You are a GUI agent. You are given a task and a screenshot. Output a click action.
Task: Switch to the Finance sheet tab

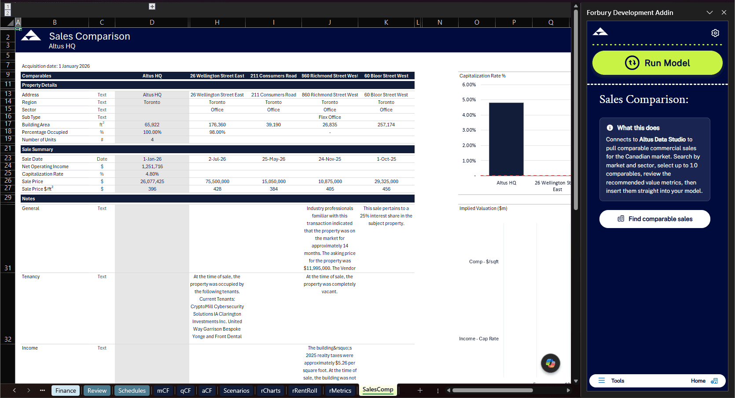66,391
